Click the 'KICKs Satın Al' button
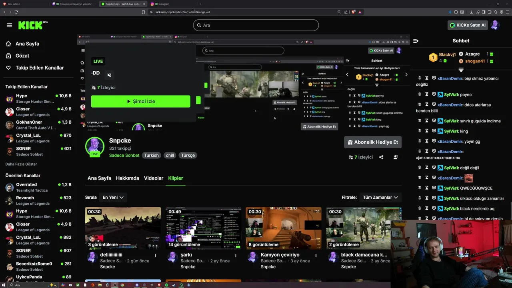 468,25
